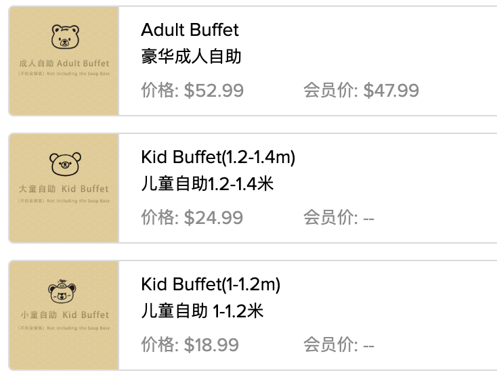Open the Adult Buffet item title
The height and width of the screenshot is (383, 497).
pyautogui.click(x=190, y=30)
